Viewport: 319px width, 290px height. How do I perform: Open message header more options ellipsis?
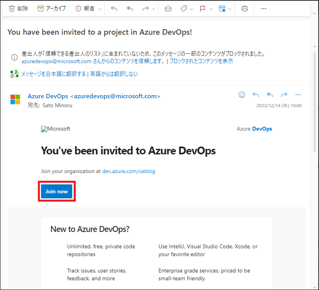click(298, 95)
